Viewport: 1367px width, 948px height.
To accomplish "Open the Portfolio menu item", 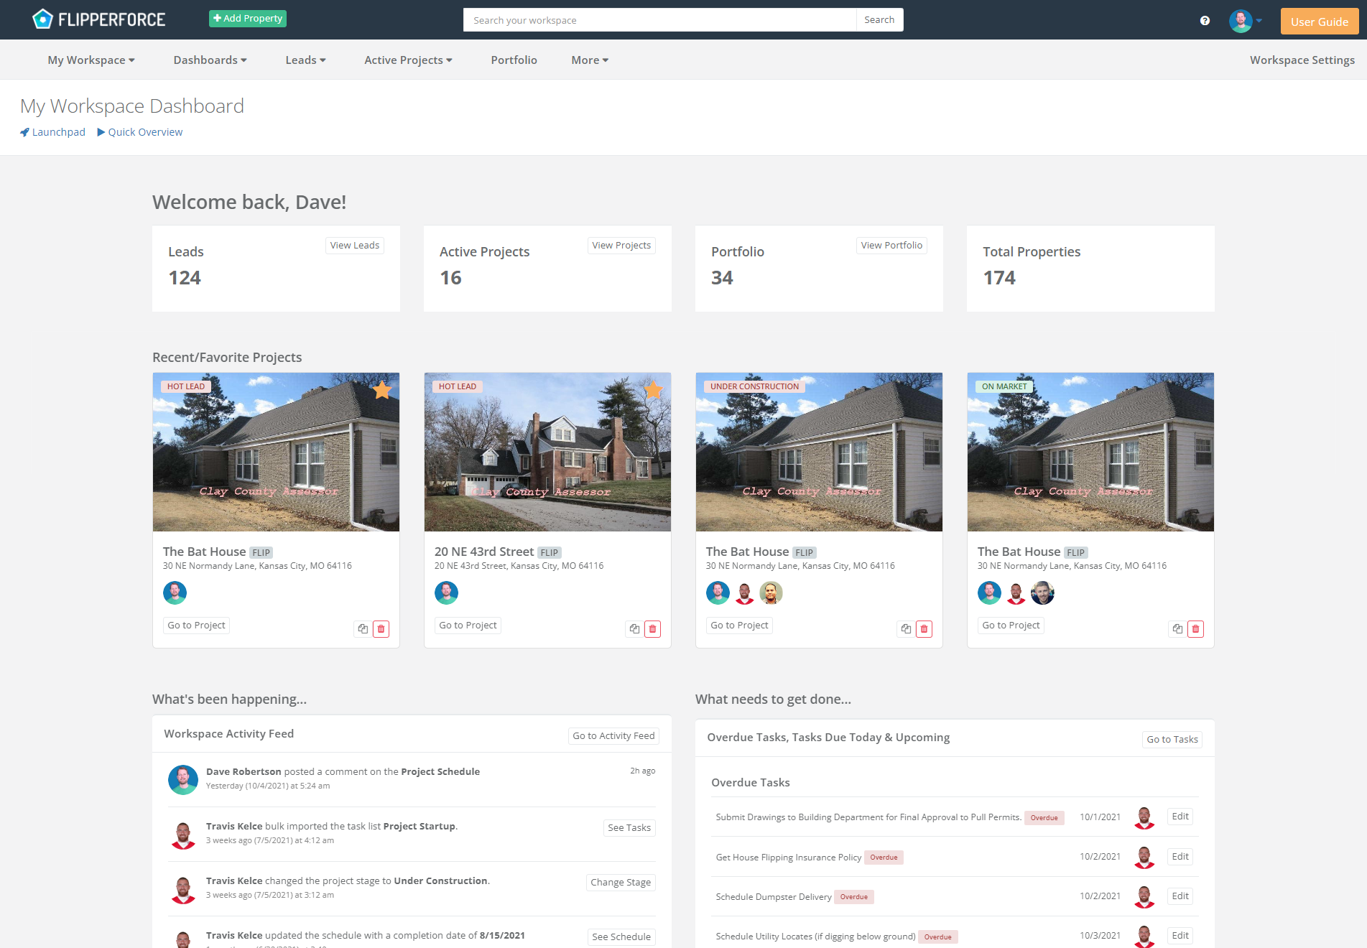I will 514,60.
